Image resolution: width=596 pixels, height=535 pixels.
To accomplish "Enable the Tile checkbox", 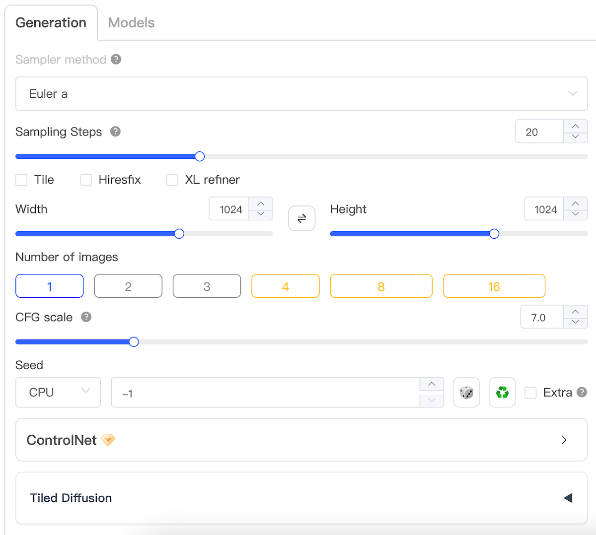I will tap(21, 180).
